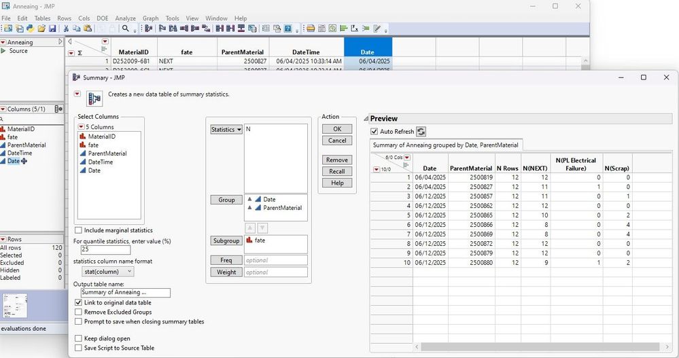The image size is (679, 358).
Task: Click the Search magnifier toolbar icon
Action: [x=126, y=29]
